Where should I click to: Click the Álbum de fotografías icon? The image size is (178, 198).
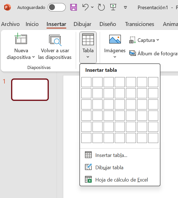(x=132, y=53)
